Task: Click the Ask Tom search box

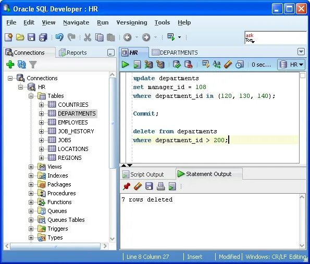Action: tap(275, 37)
